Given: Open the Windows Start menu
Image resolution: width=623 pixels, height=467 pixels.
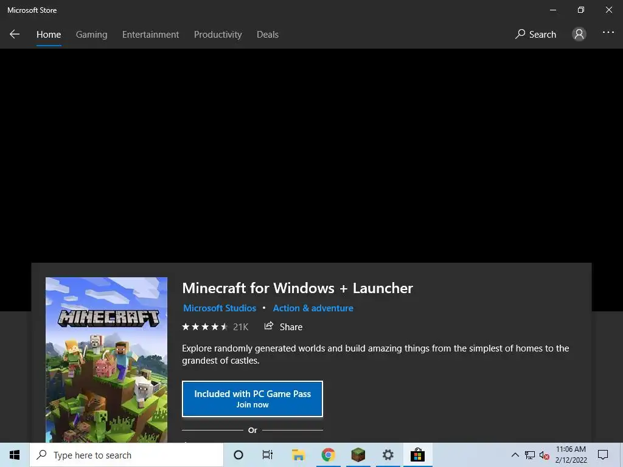Looking at the screenshot, I should click(x=15, y=455).
